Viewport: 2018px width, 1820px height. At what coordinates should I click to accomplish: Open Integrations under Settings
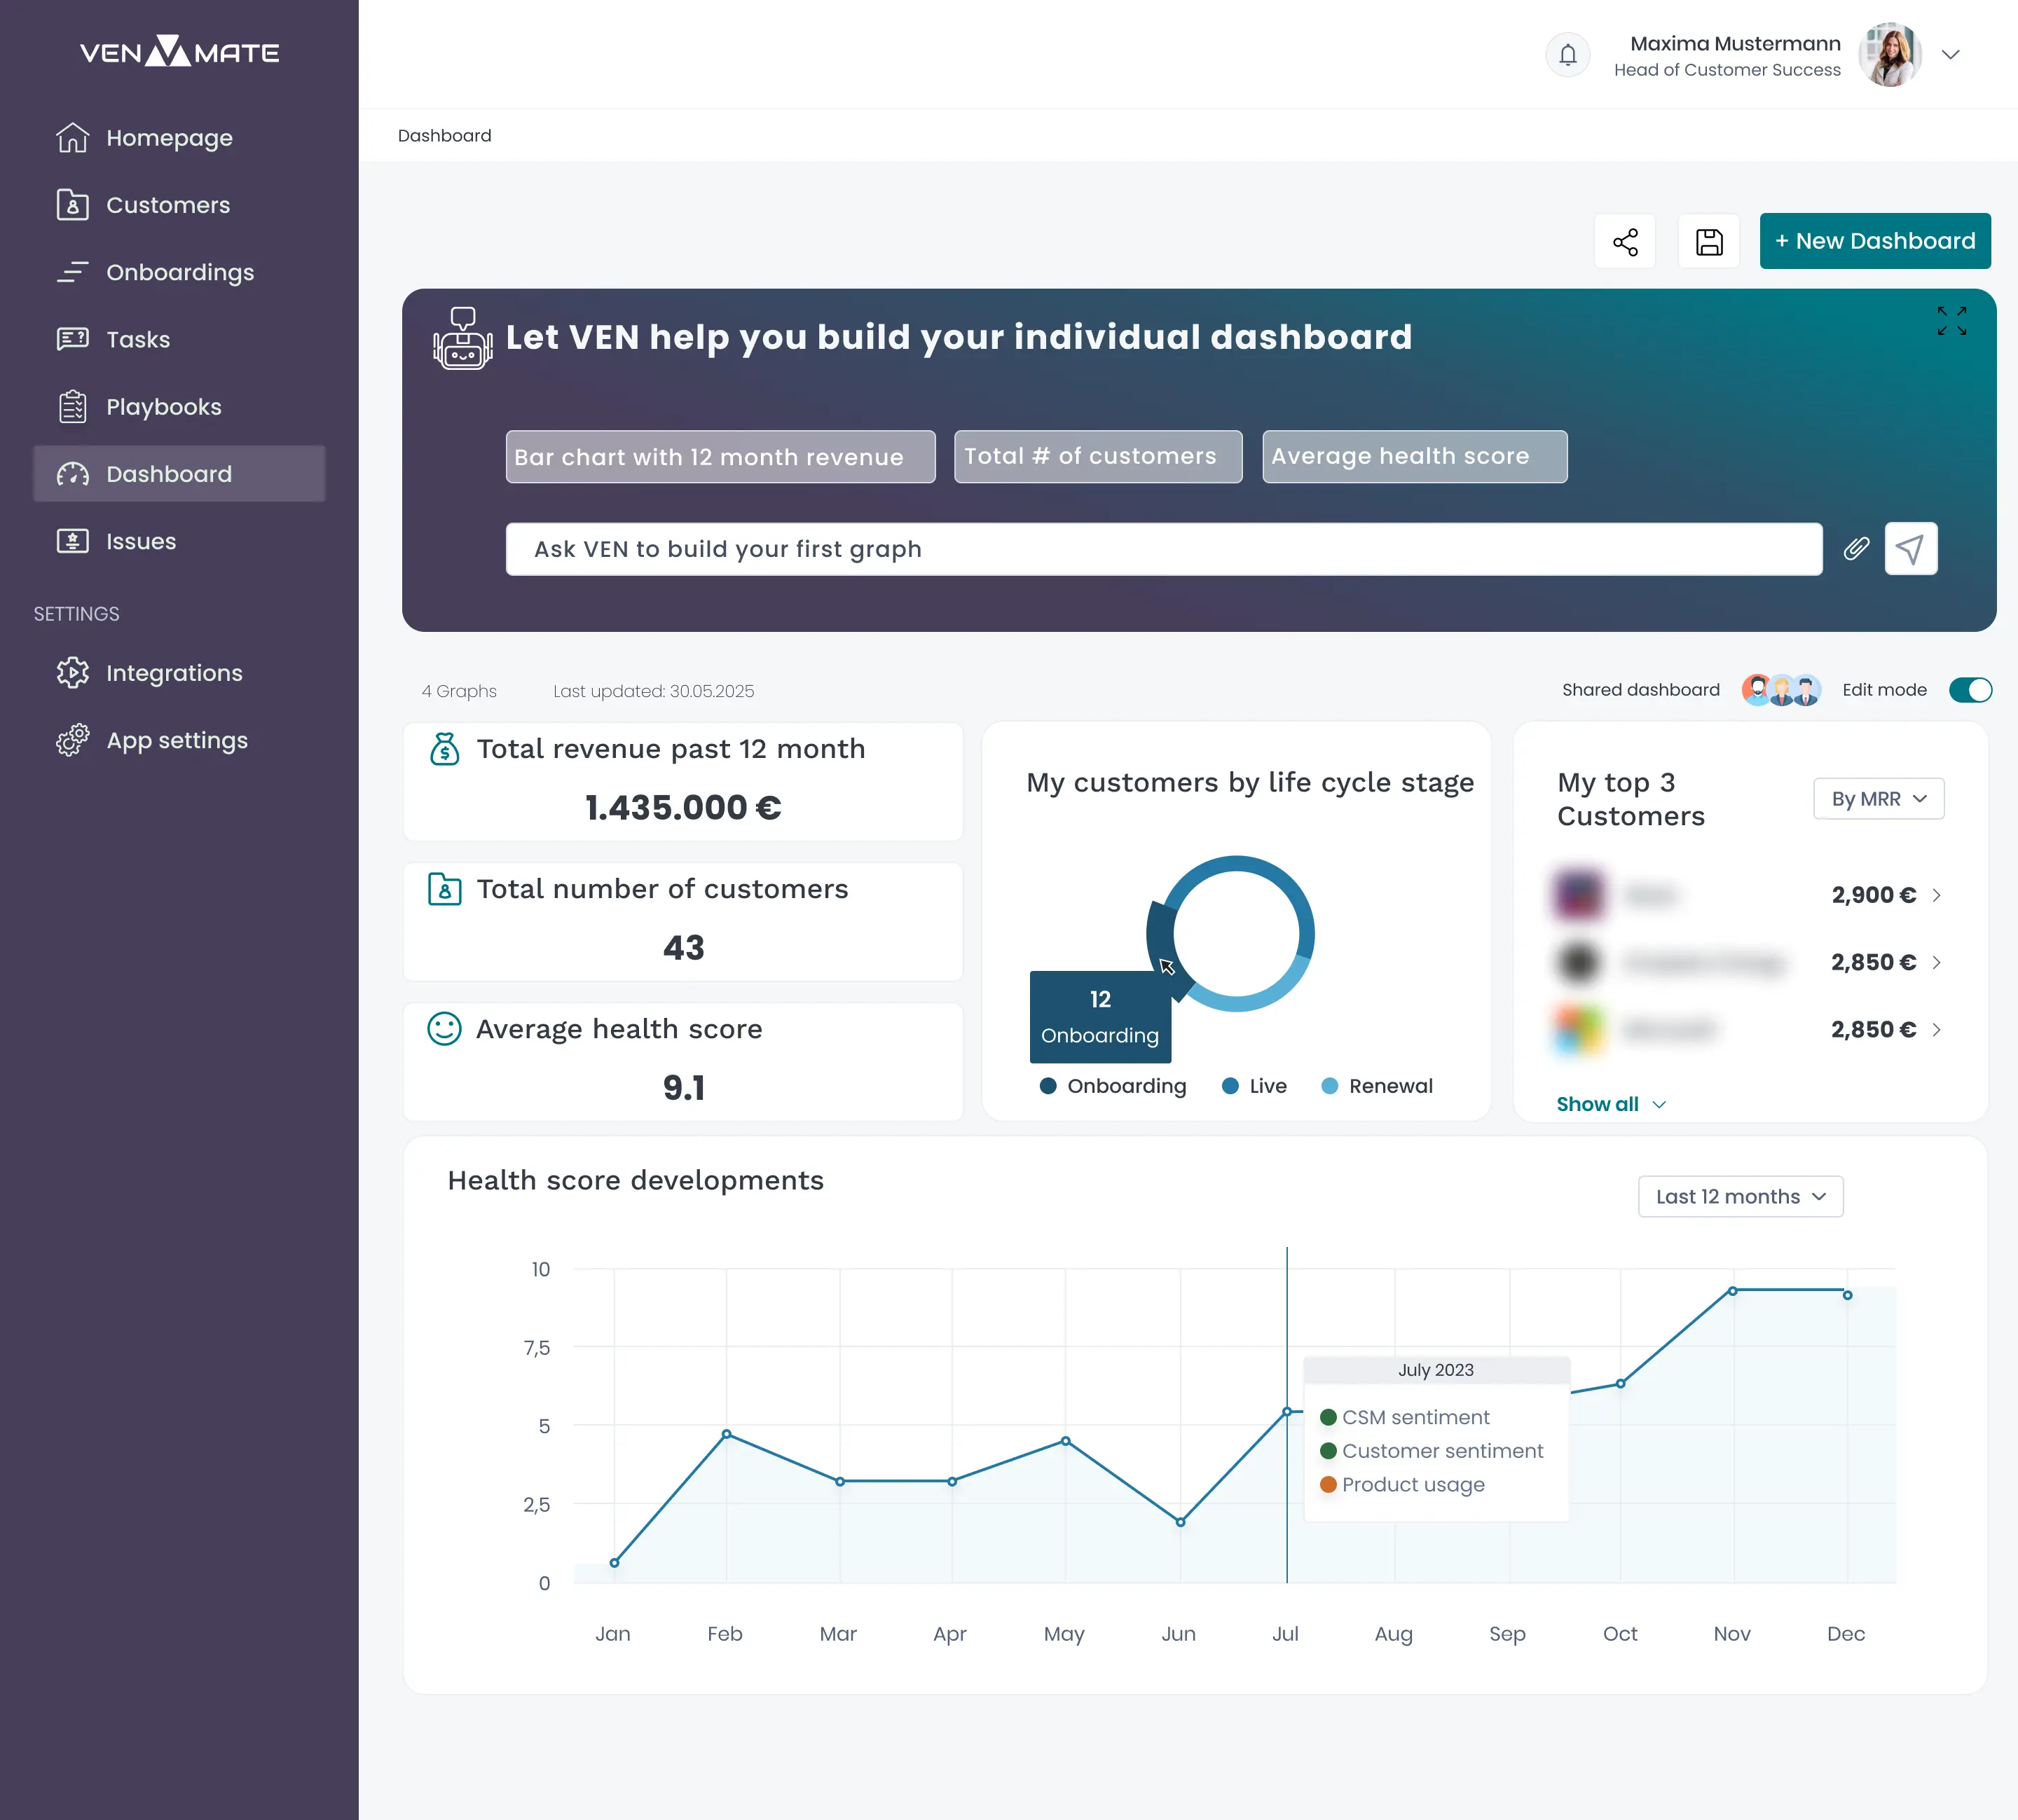(174, 673)
